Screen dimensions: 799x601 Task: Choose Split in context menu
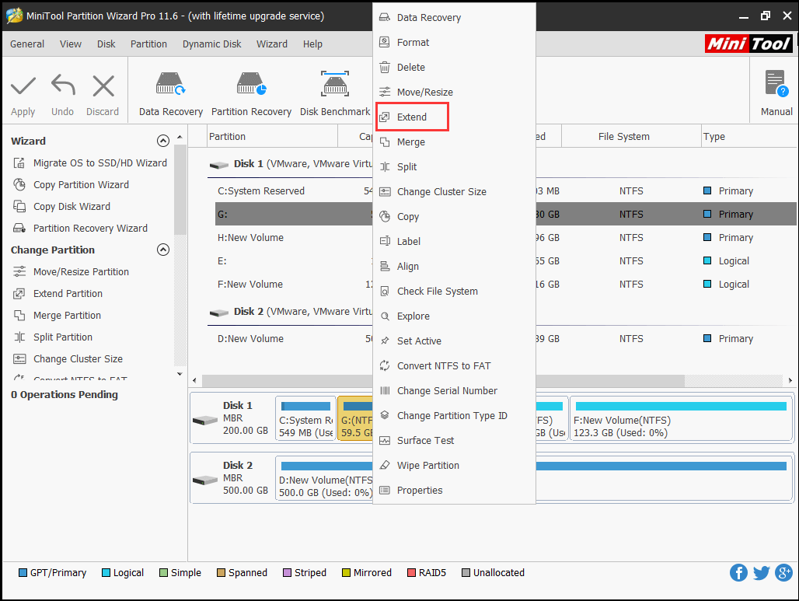[454, 166]
